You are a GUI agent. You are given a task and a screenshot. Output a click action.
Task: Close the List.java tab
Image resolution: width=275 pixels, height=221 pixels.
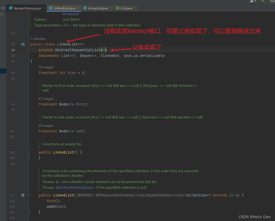(135, 8)
